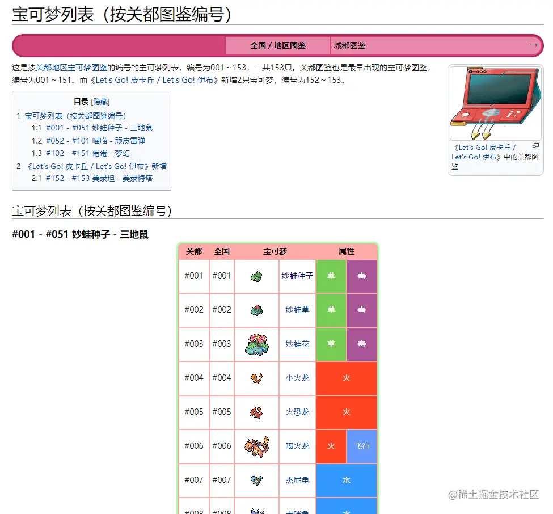The width and height of the screenshot is (553, 514).
Task: Click the 妙蛙草 sprite image
Action: tap(256, 310)
